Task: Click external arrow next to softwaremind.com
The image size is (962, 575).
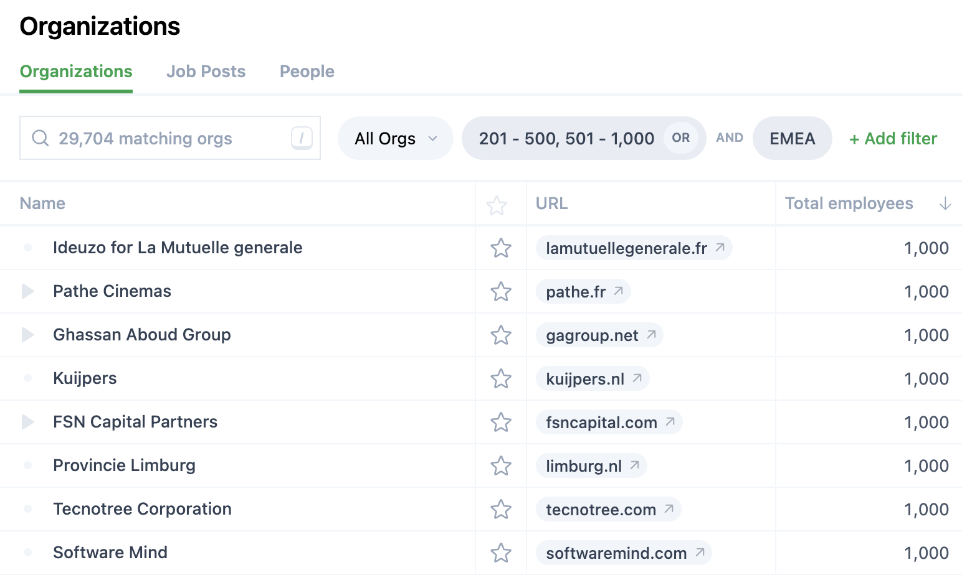Action: 700,553
